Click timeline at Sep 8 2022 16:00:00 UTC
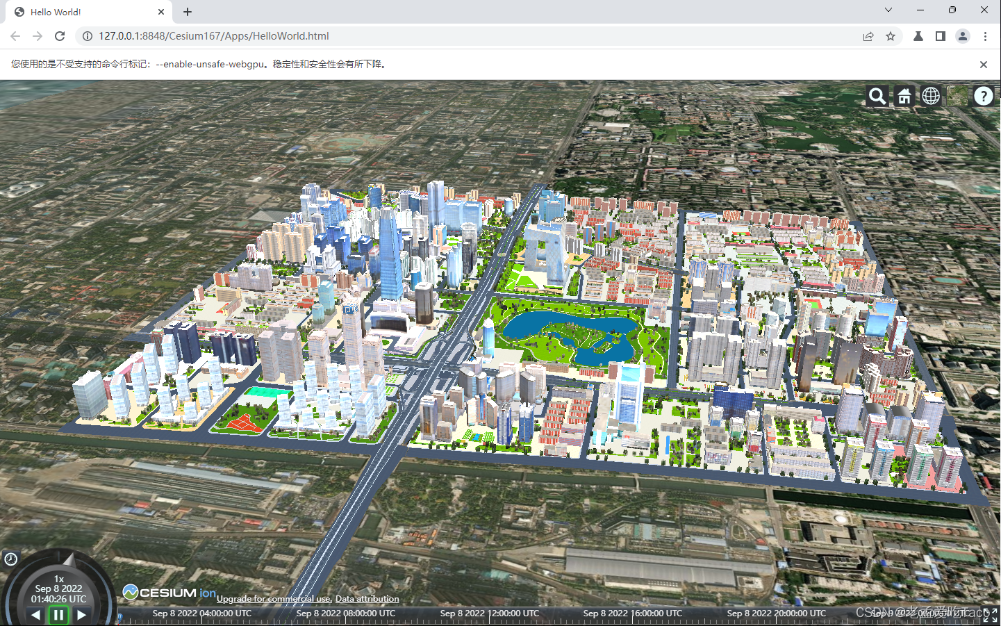 coord(633,613)
